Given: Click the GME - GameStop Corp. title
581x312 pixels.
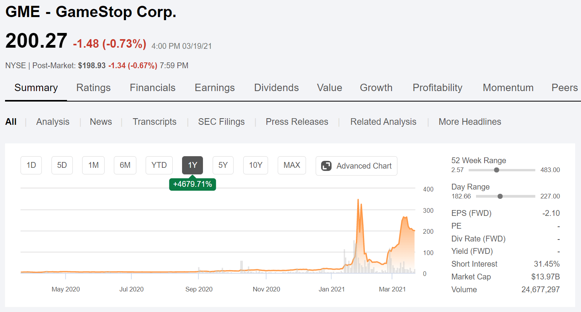Looking at the screenshot, I should (91, 12).
